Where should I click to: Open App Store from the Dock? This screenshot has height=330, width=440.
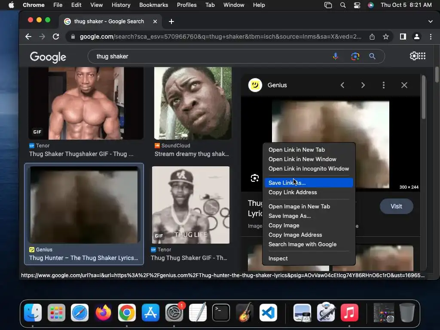(x=151, y=312)
